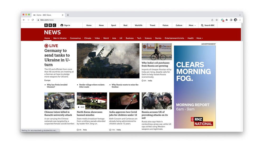
Task: Click the cyclist at Indane station thumbnail
Action: (x=157, y=52)
